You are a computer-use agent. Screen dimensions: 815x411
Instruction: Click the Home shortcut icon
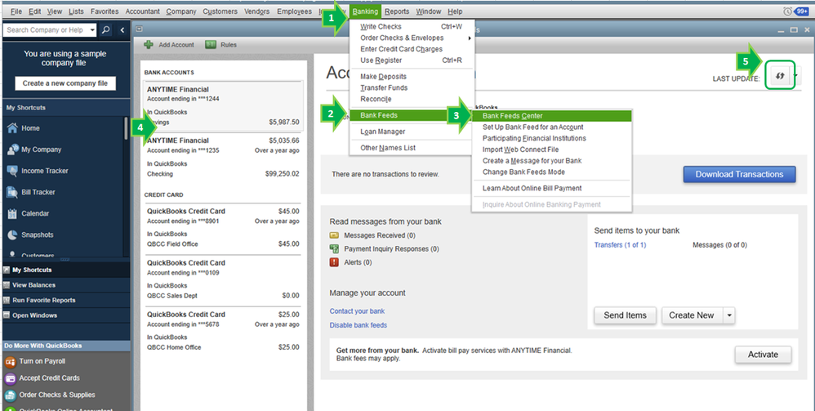coord(13,128)
